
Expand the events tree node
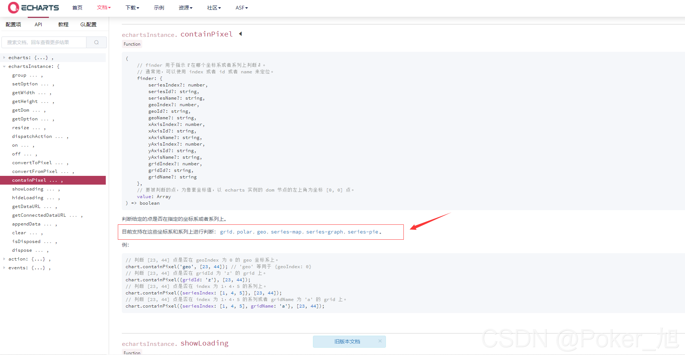click(x=4, y=268)
